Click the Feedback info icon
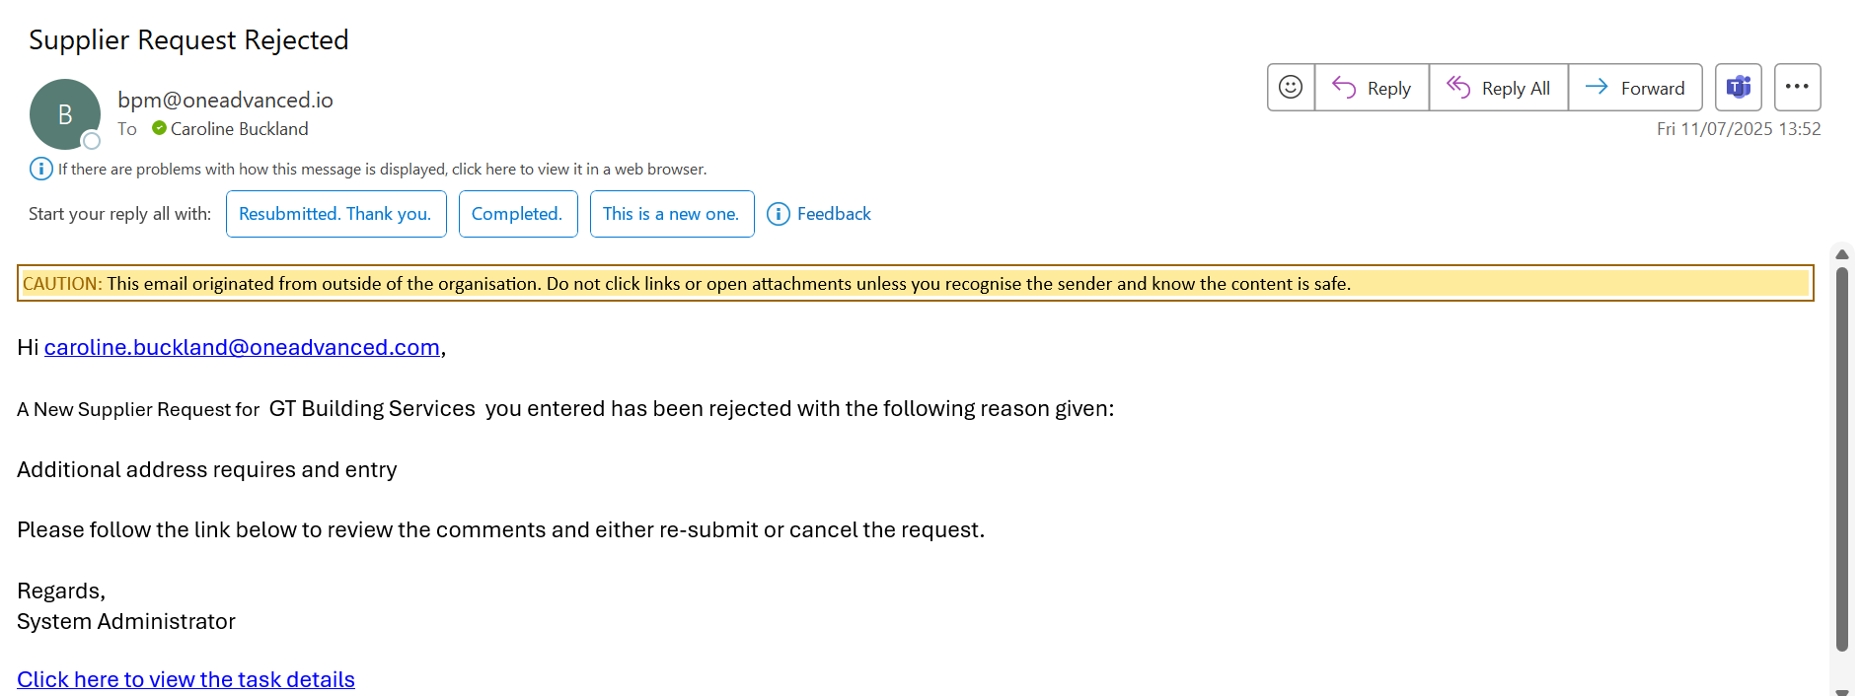This screenshot has height=696, width=1860. pyautogui.click(x=779, y=214)
